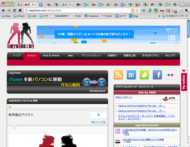Open the Cactus Communications サー… job link
The image size is (190, 147).
click(x=142, y=106)
